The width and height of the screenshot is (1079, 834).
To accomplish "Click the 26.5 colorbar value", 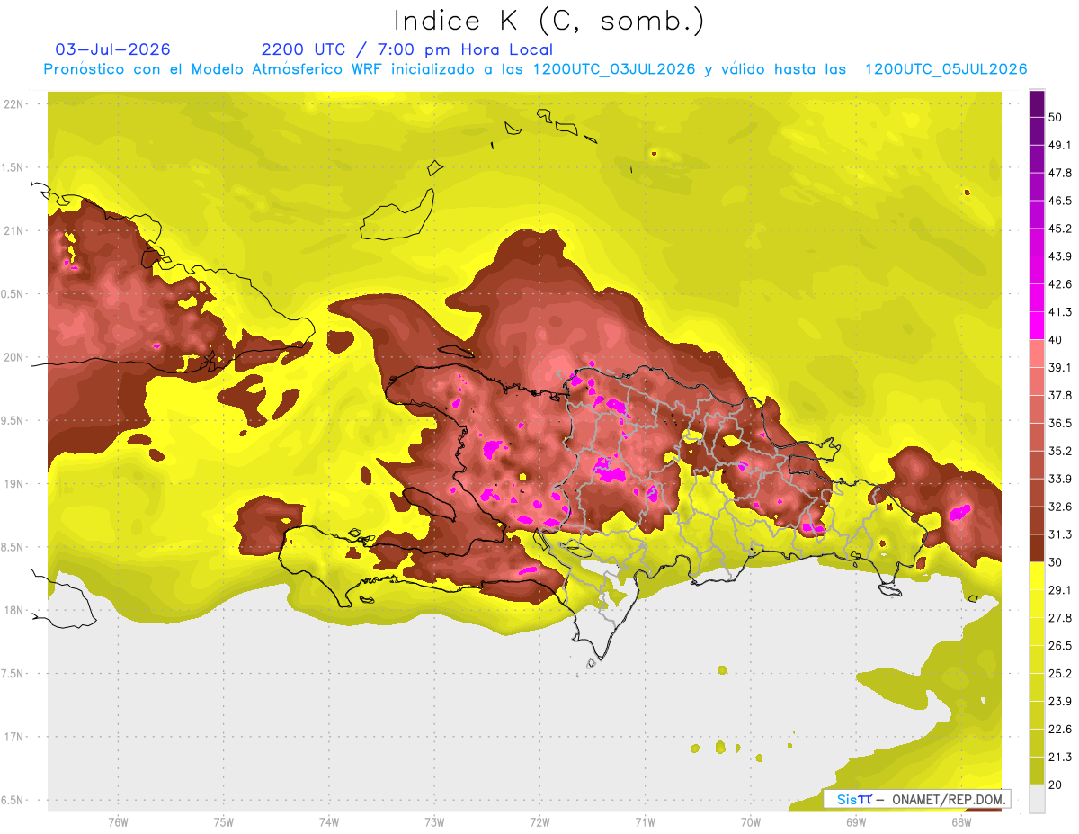I will (x=1060, y=646).
